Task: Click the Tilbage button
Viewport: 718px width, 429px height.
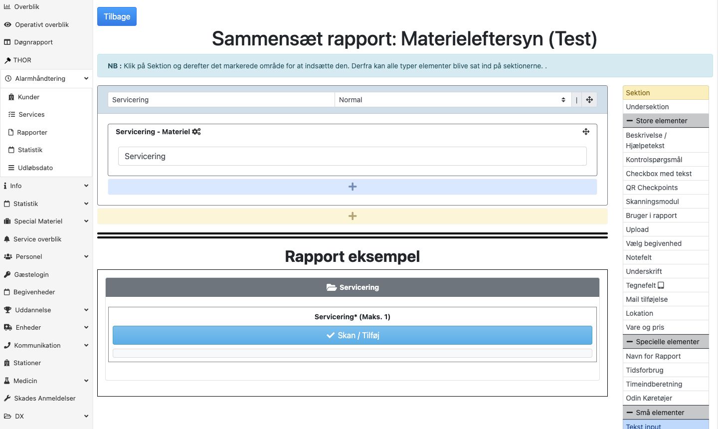Action: [117, 16]
